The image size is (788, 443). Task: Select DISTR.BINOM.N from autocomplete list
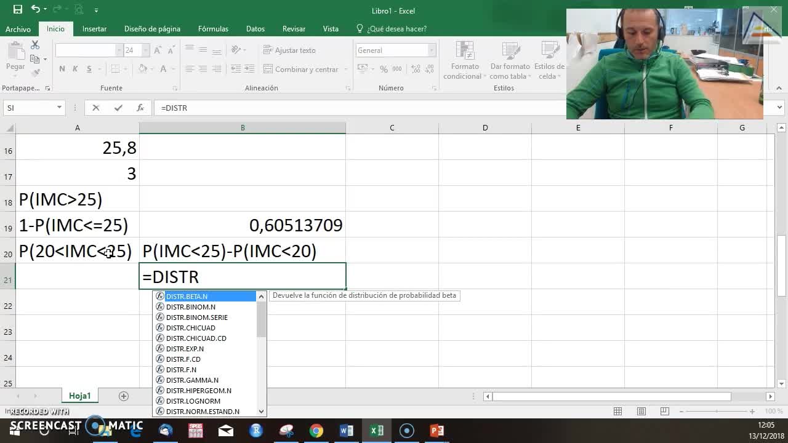205,306
